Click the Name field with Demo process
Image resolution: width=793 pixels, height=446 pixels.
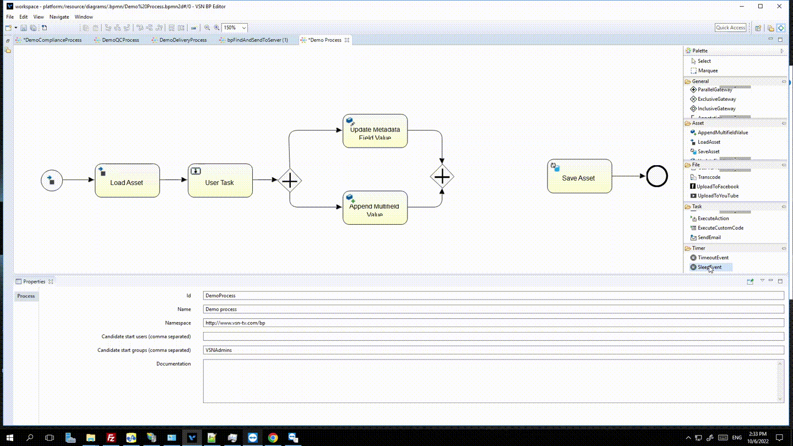pyautogui.click(x=493, y=309)
